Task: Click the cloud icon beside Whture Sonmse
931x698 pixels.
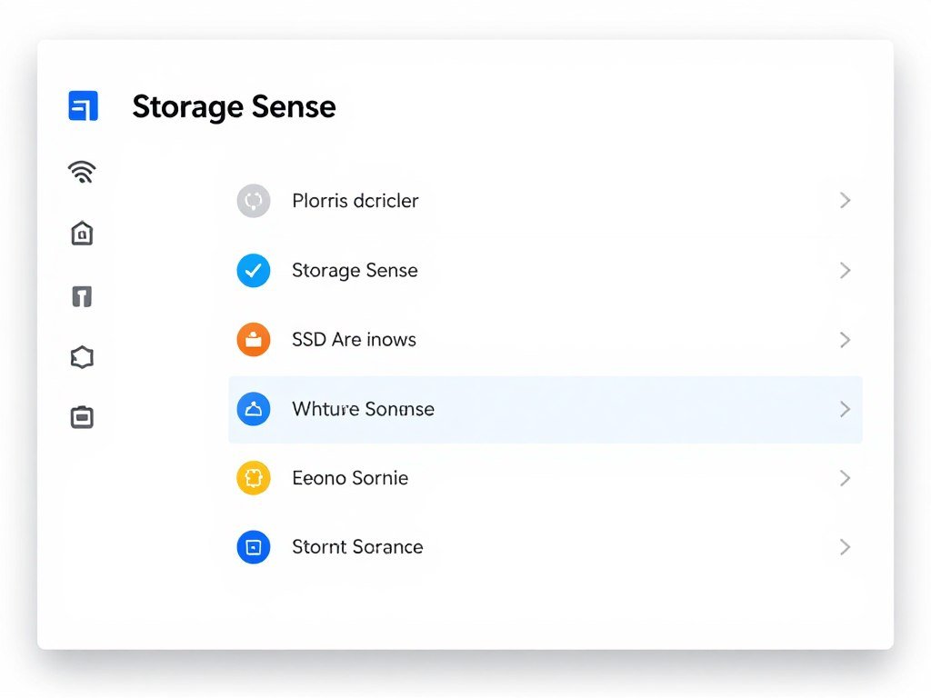Action: pyautogui.click(x=253, y=409)
